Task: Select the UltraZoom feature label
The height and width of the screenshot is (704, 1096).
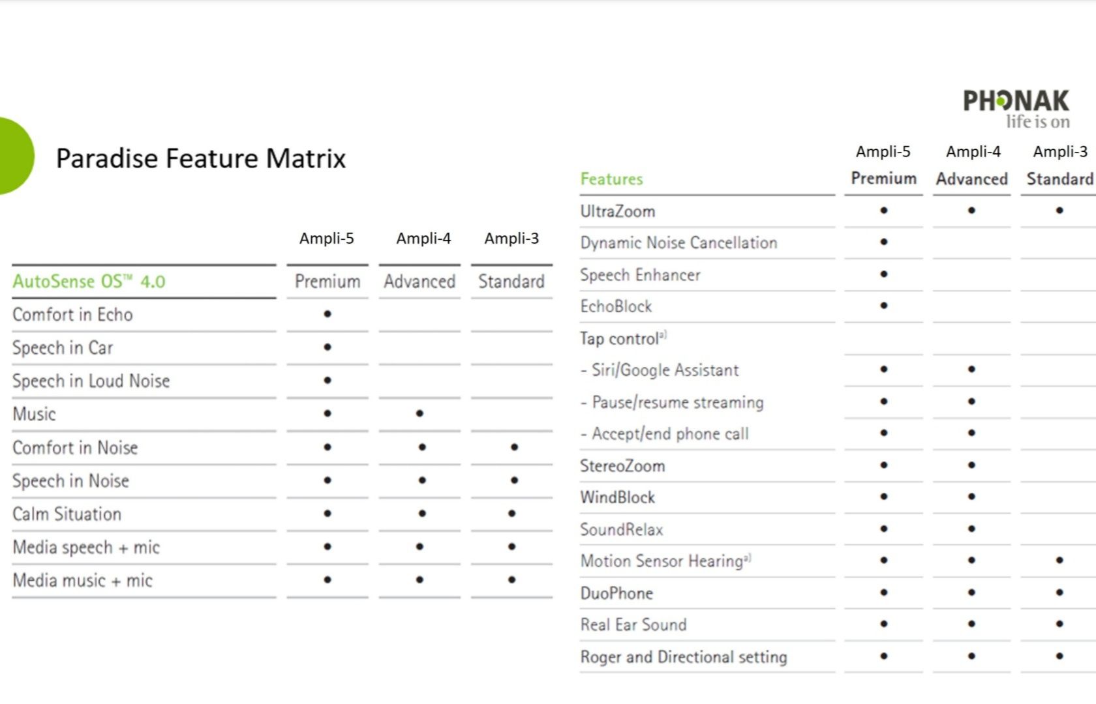Action: (618, 212)
